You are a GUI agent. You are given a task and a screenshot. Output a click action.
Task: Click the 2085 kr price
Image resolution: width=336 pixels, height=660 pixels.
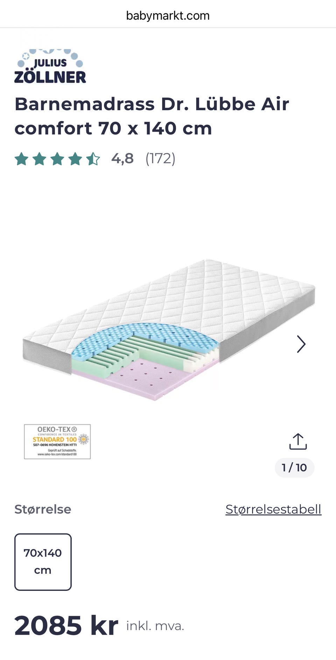tap(66, 625)
